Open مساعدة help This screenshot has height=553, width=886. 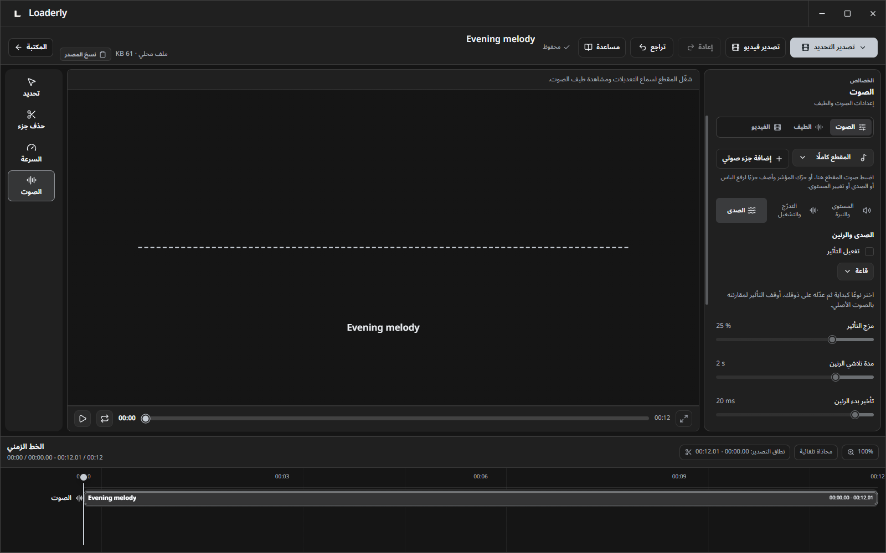coord(602,48)
